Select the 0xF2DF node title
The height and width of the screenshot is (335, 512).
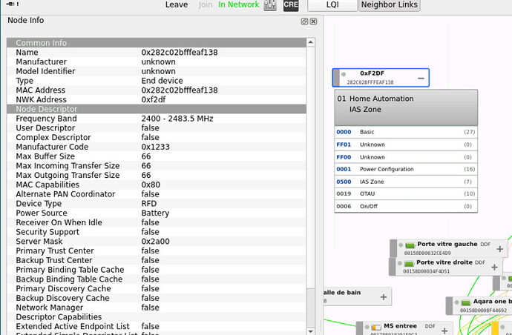(x=372, y=73)
